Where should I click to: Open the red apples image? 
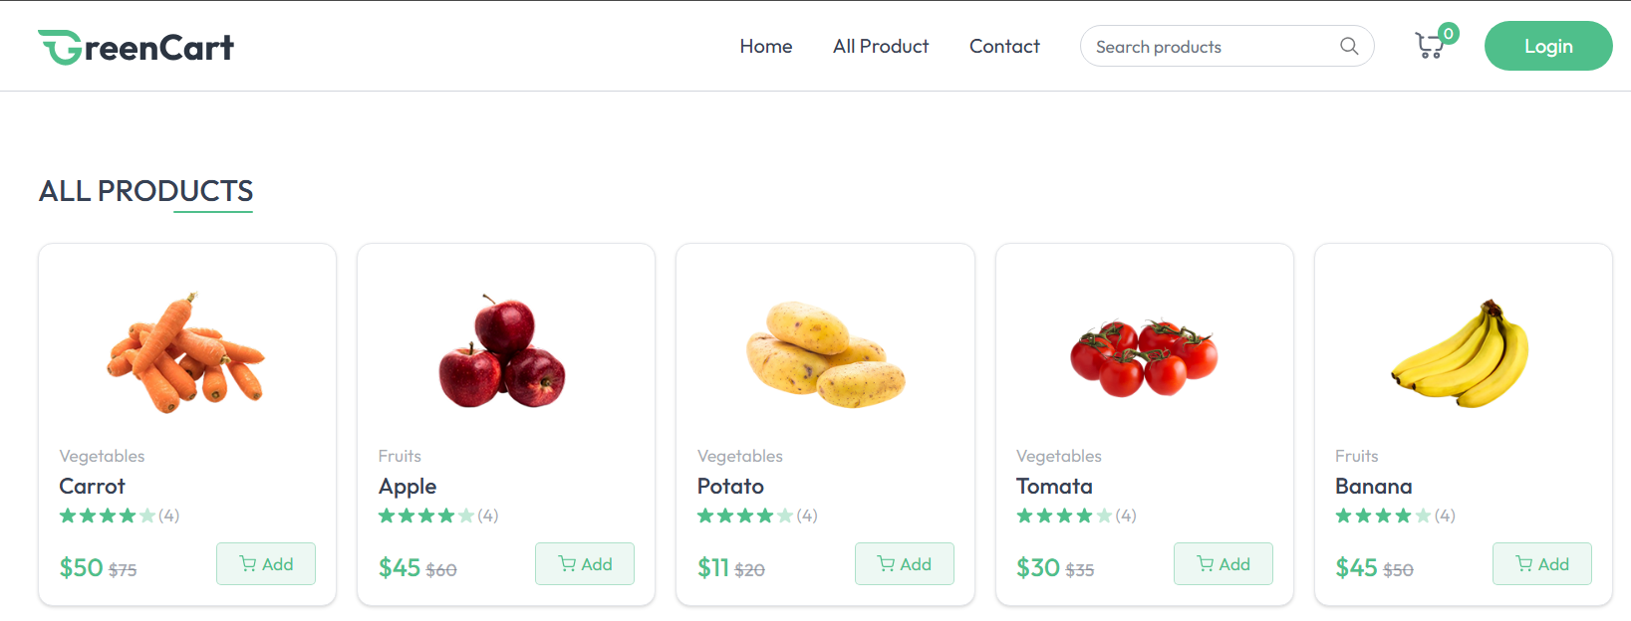click(x=503, y=353)
